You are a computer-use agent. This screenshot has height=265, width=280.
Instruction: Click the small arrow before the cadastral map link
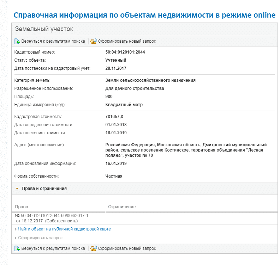click(16, 229)
